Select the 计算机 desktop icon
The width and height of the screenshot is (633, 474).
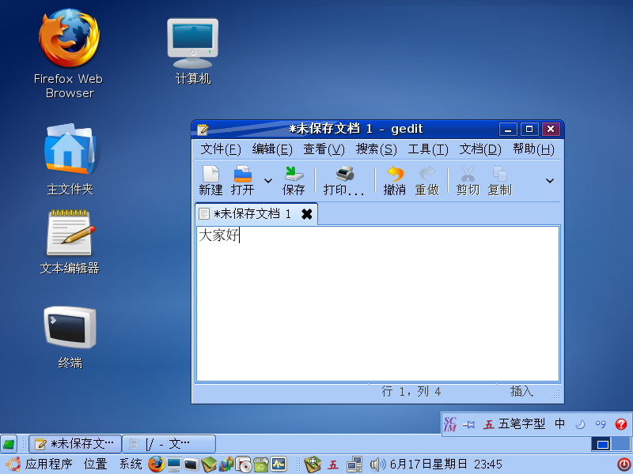193,51
